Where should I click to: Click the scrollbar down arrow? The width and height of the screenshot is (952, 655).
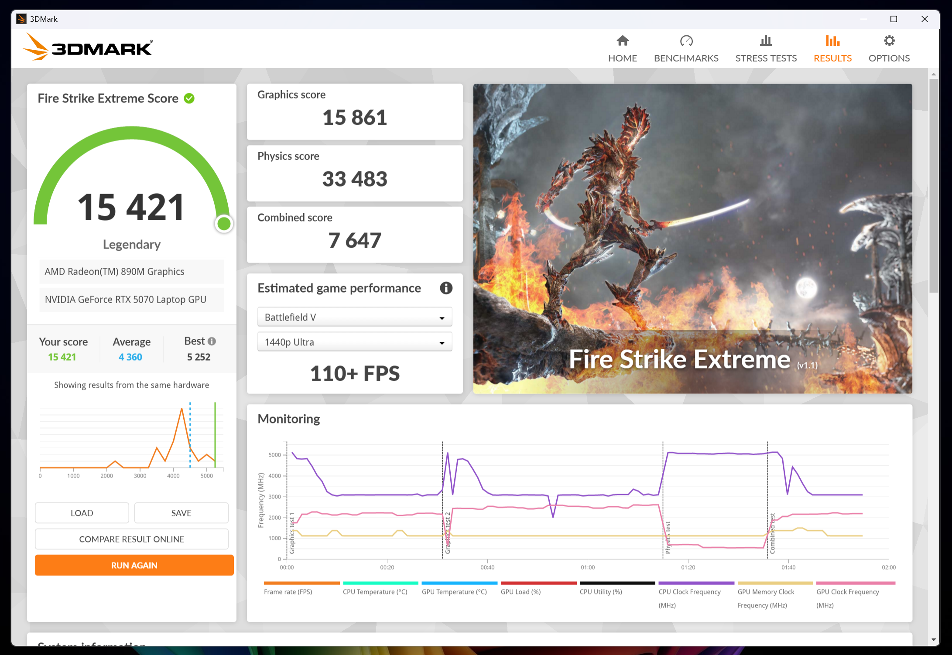point(933,640)
